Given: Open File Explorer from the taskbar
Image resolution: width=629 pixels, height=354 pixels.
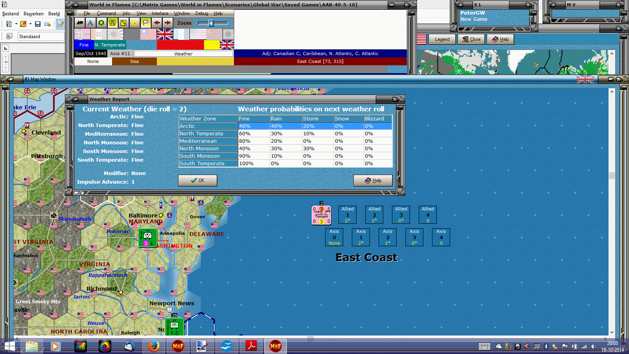Looking at the screenshot, I should click(x=31, y=346).
